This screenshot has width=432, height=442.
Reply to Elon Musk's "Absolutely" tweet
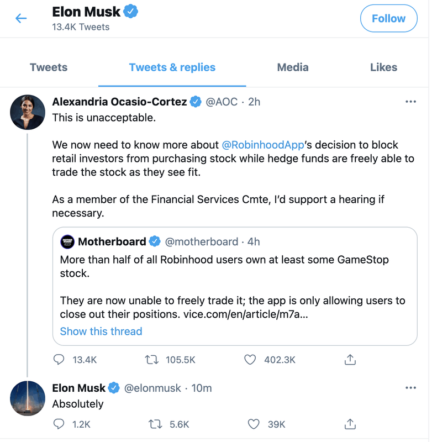click(x=60, y=424)
